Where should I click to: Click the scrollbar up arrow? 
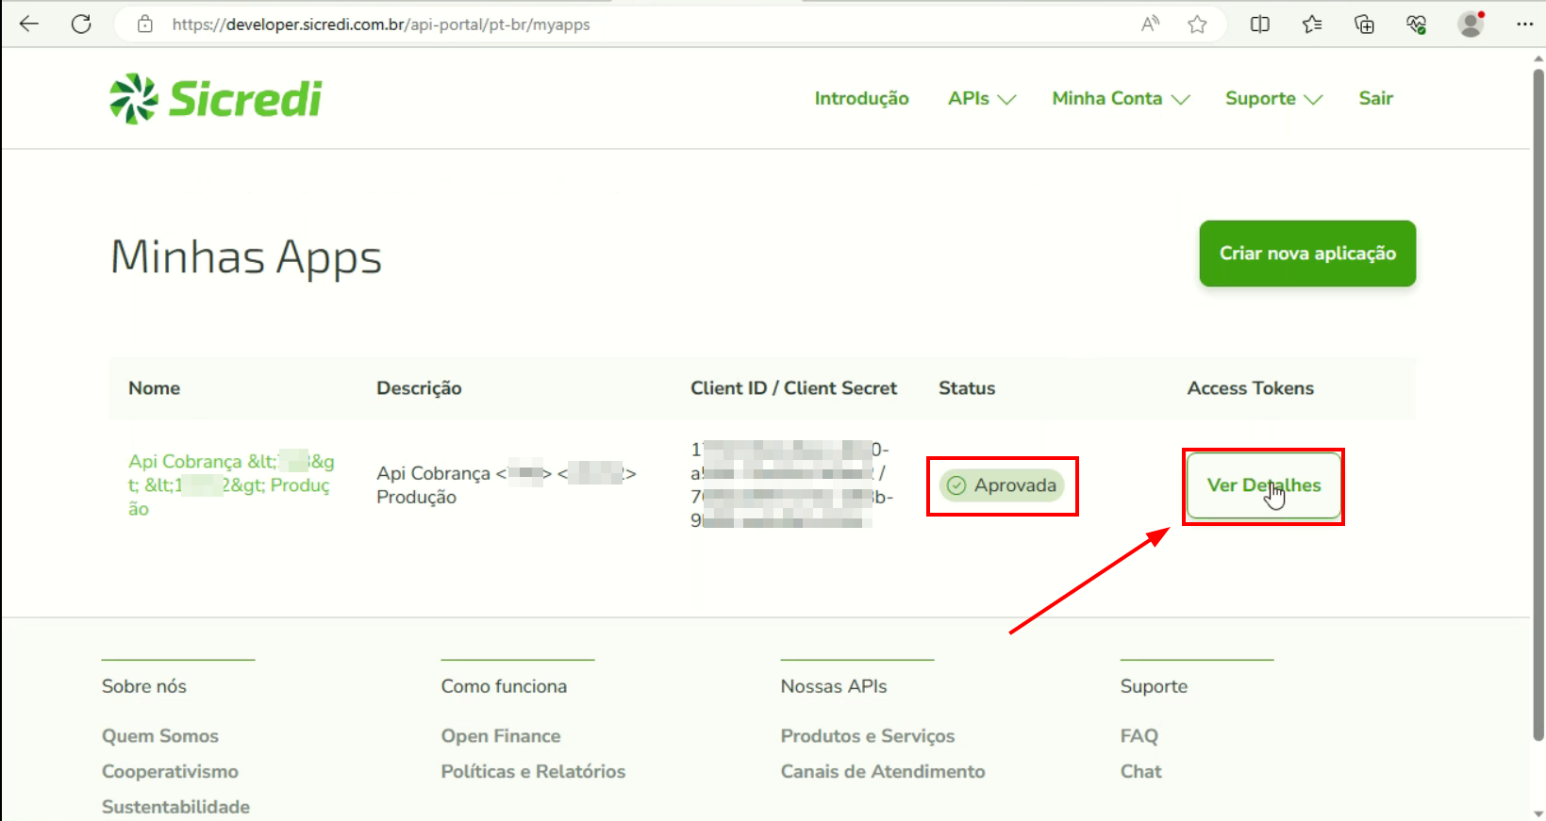1538,57
